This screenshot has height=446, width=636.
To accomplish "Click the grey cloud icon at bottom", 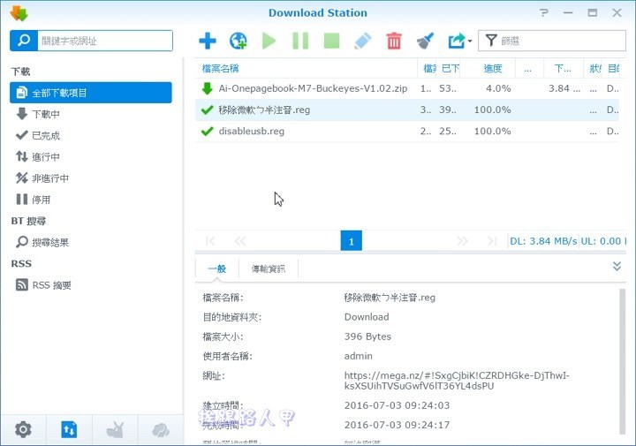I will click(x=161, y=430).
